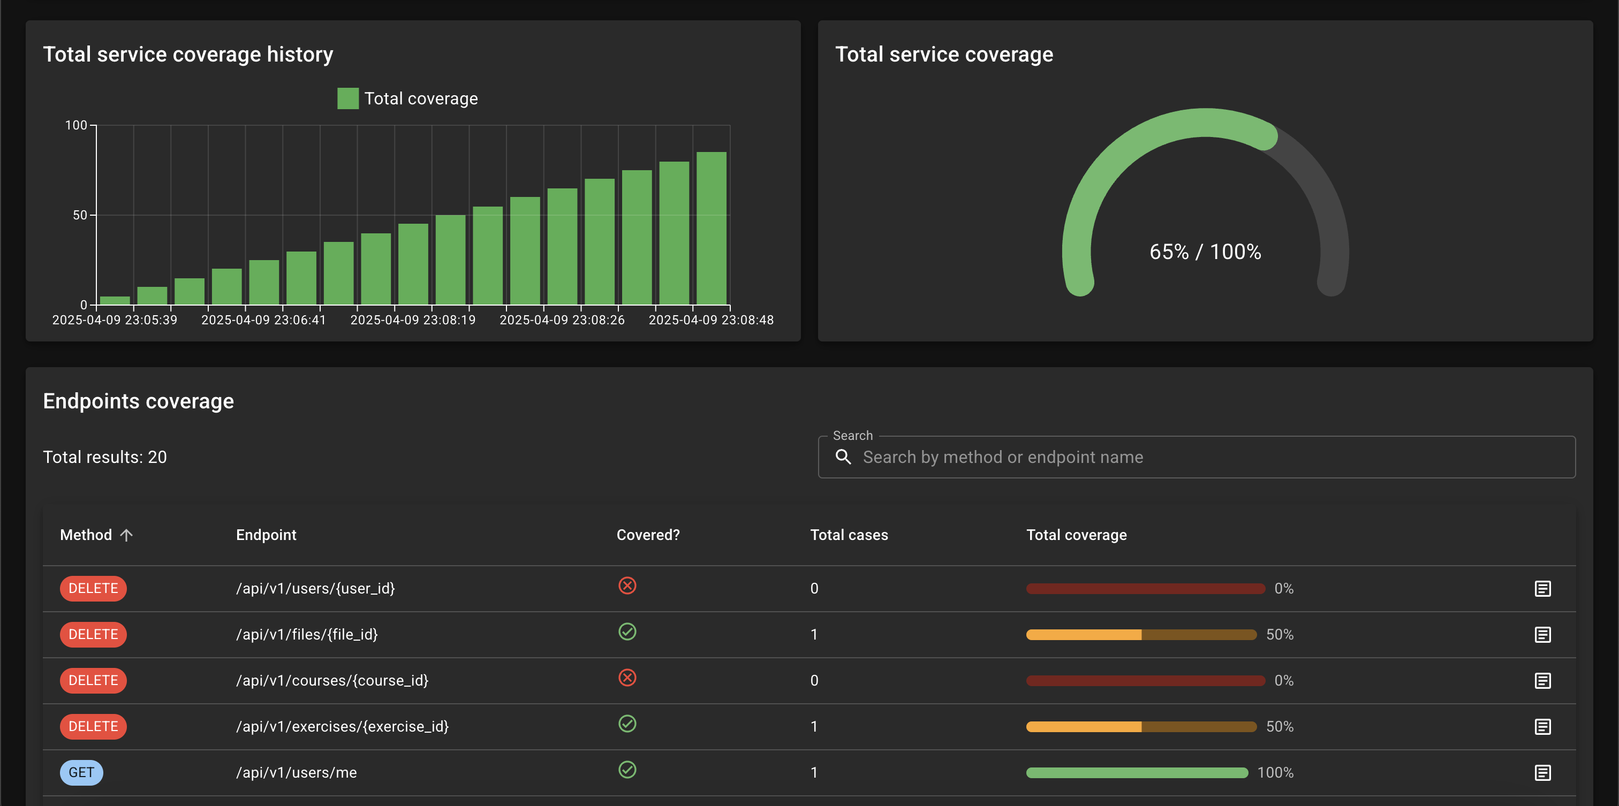The image size is (1619, 806).
Task: Click the GET badge for users/me
Action: pos(81,773)
